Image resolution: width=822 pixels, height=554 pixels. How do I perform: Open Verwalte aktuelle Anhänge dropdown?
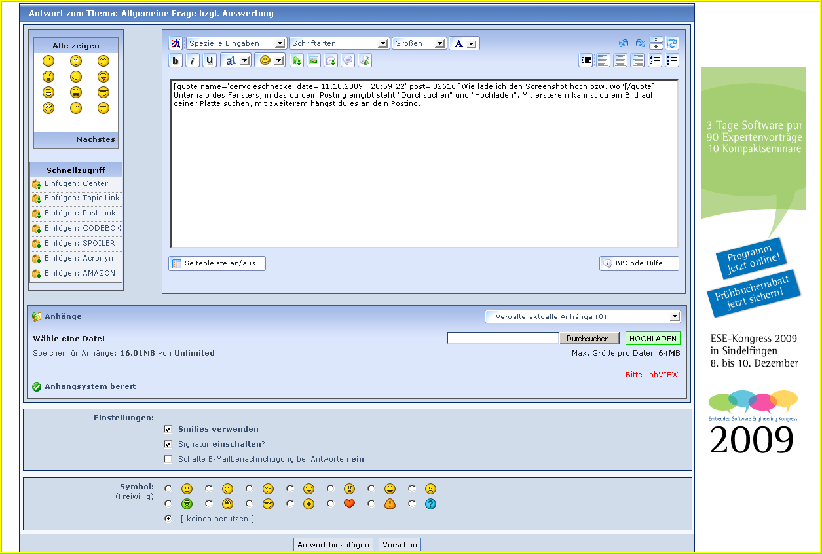pyautogui.click(x=582, y=317)
